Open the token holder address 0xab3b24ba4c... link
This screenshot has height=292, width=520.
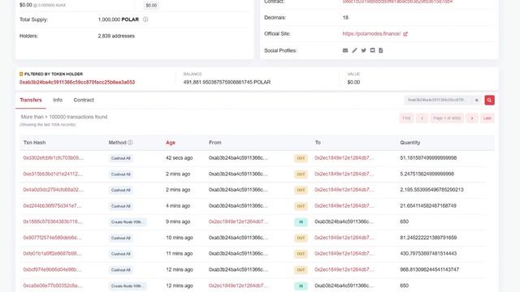point(77,82)
